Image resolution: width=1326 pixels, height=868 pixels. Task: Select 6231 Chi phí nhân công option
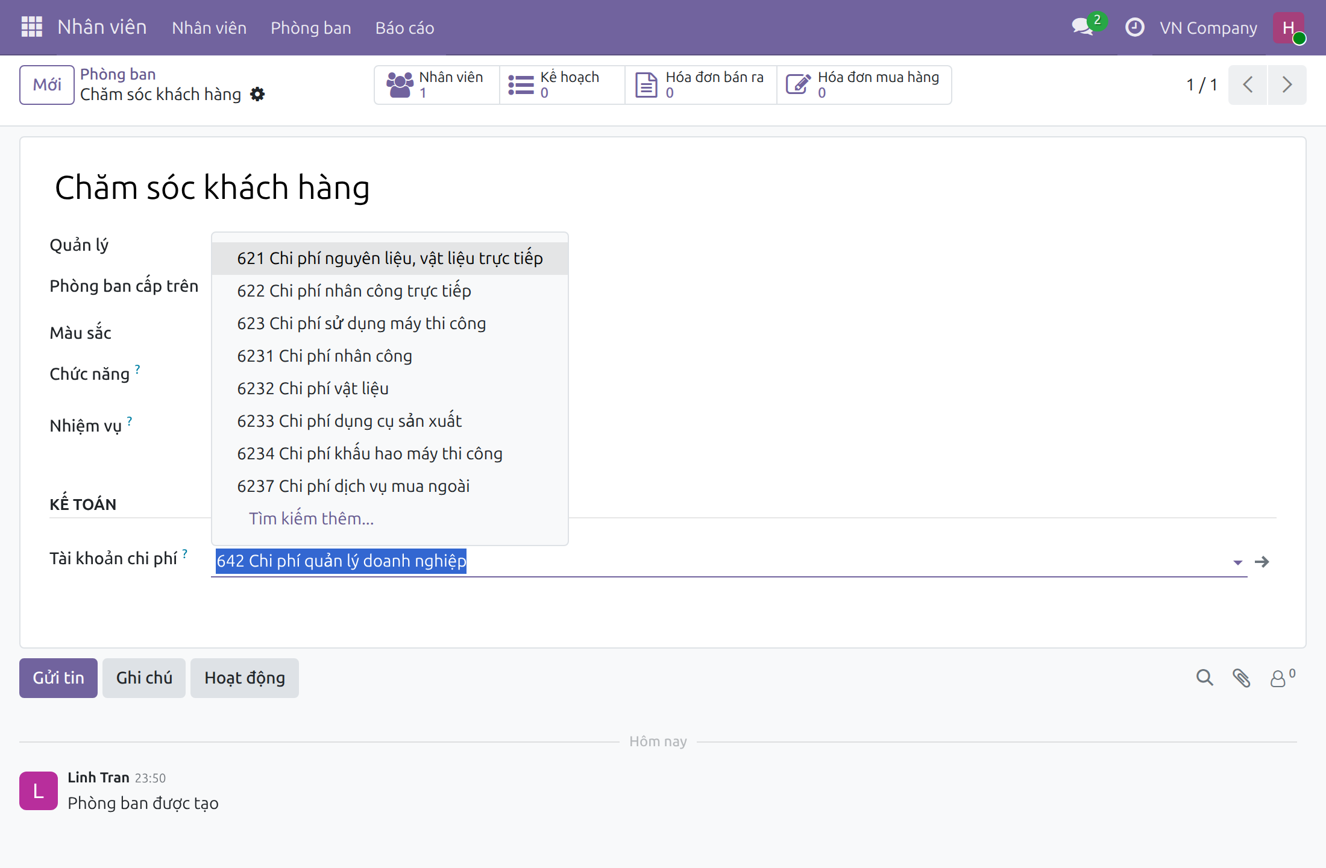pos(390,356)
